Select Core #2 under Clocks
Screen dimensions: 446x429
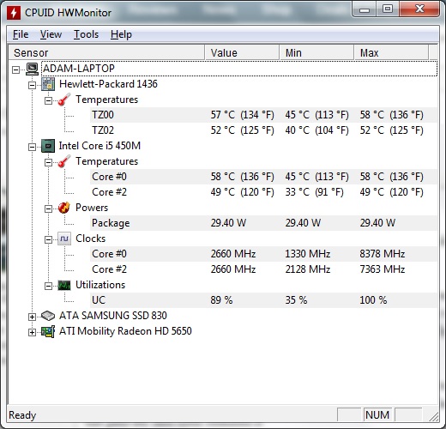tap(263, 269)
